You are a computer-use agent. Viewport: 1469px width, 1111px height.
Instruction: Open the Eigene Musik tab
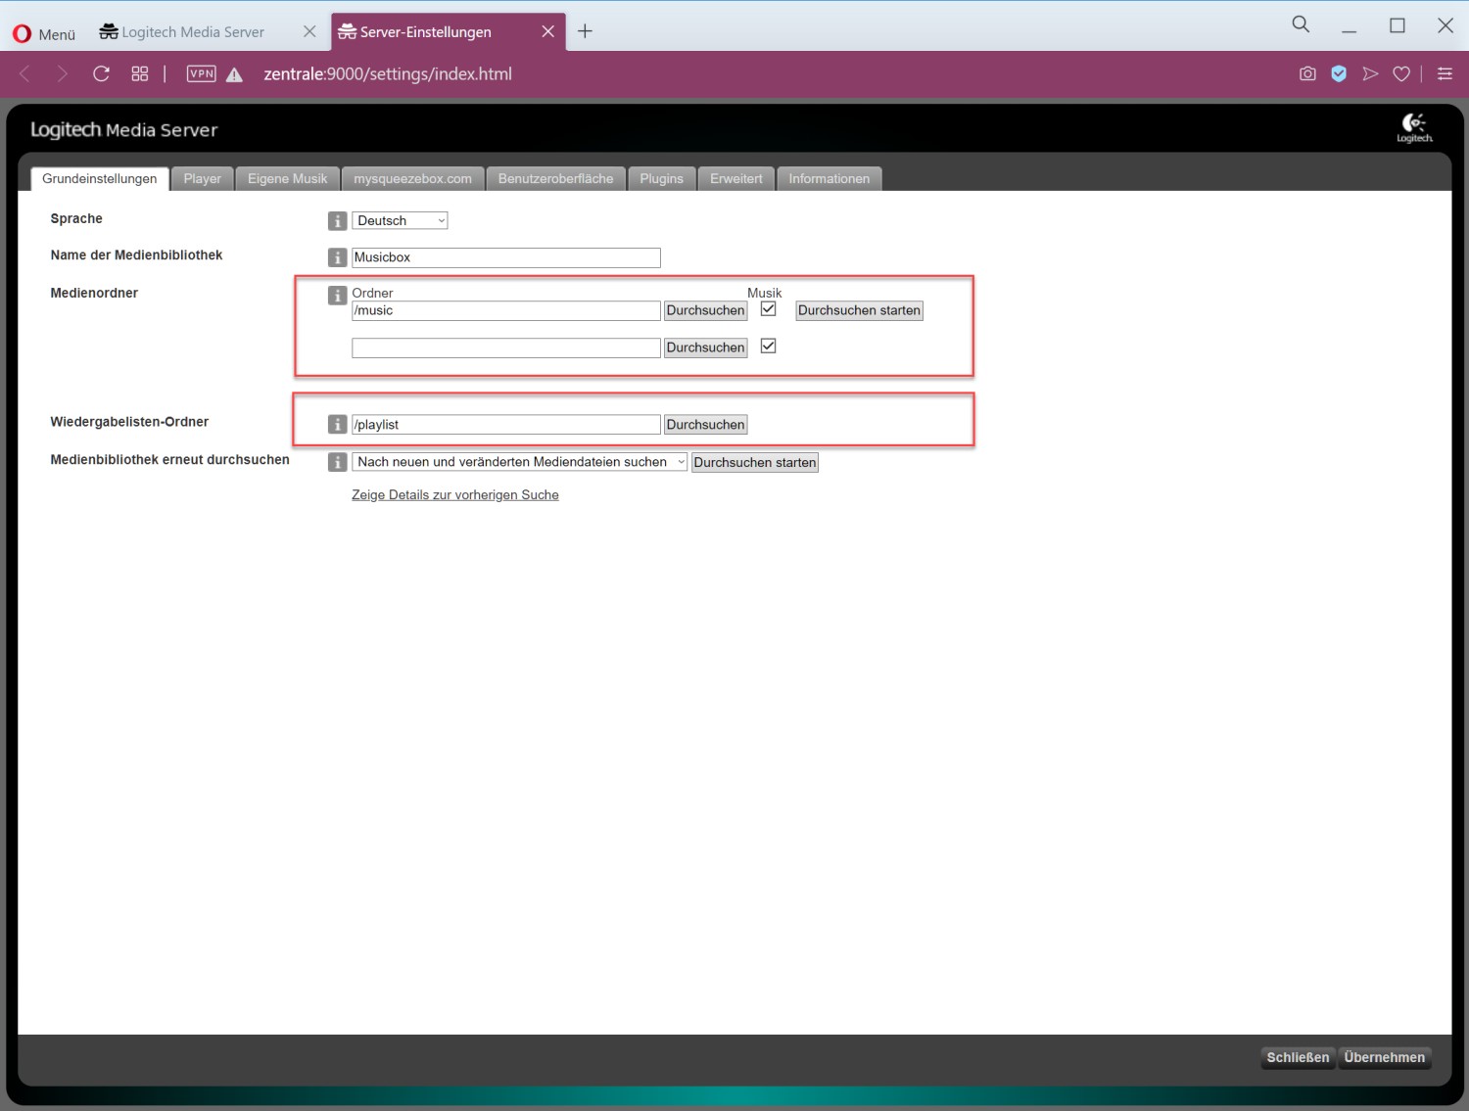pyautogui.click(x=288, y=179)
